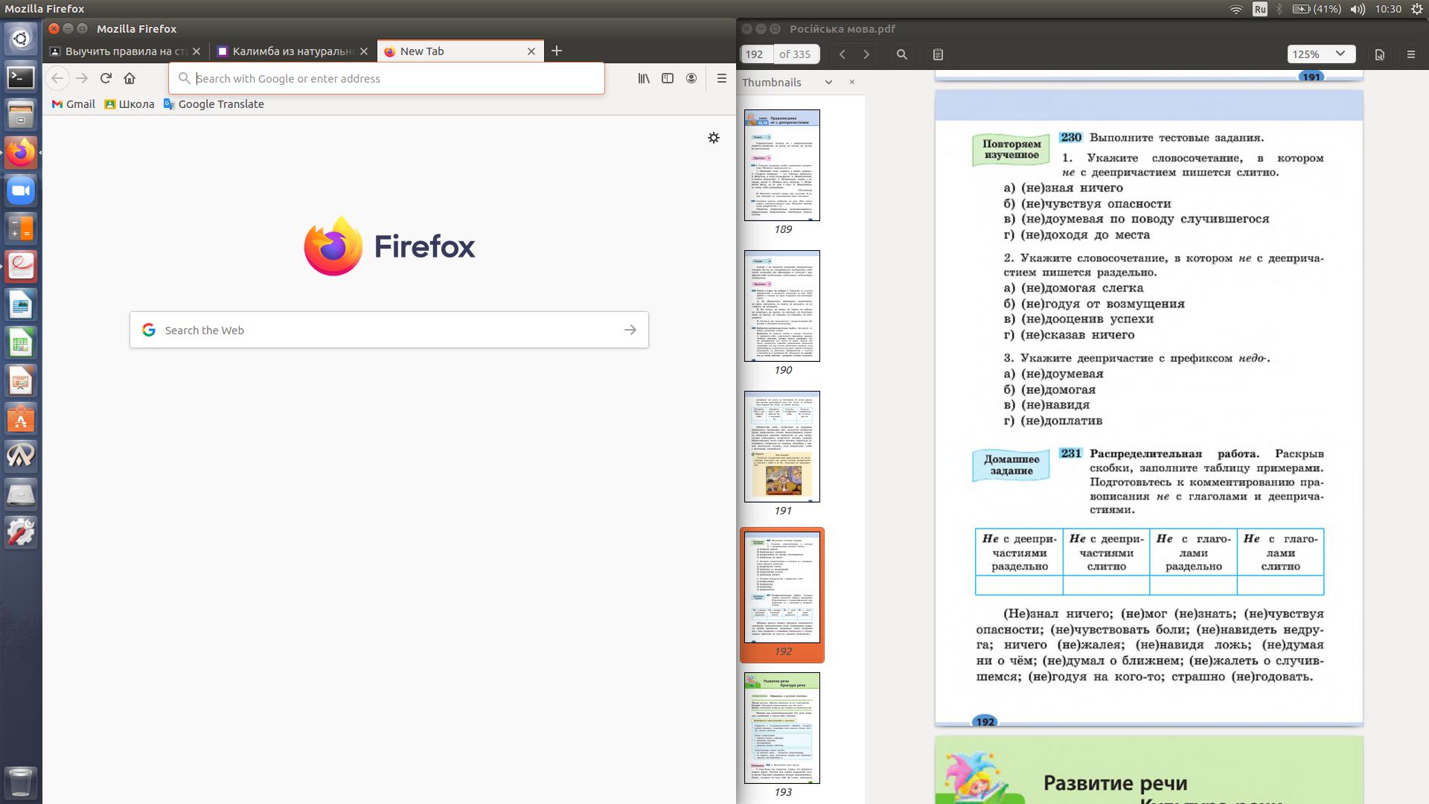
Task: Open search in the PDF viewer
Action: [x=902, y=54]
